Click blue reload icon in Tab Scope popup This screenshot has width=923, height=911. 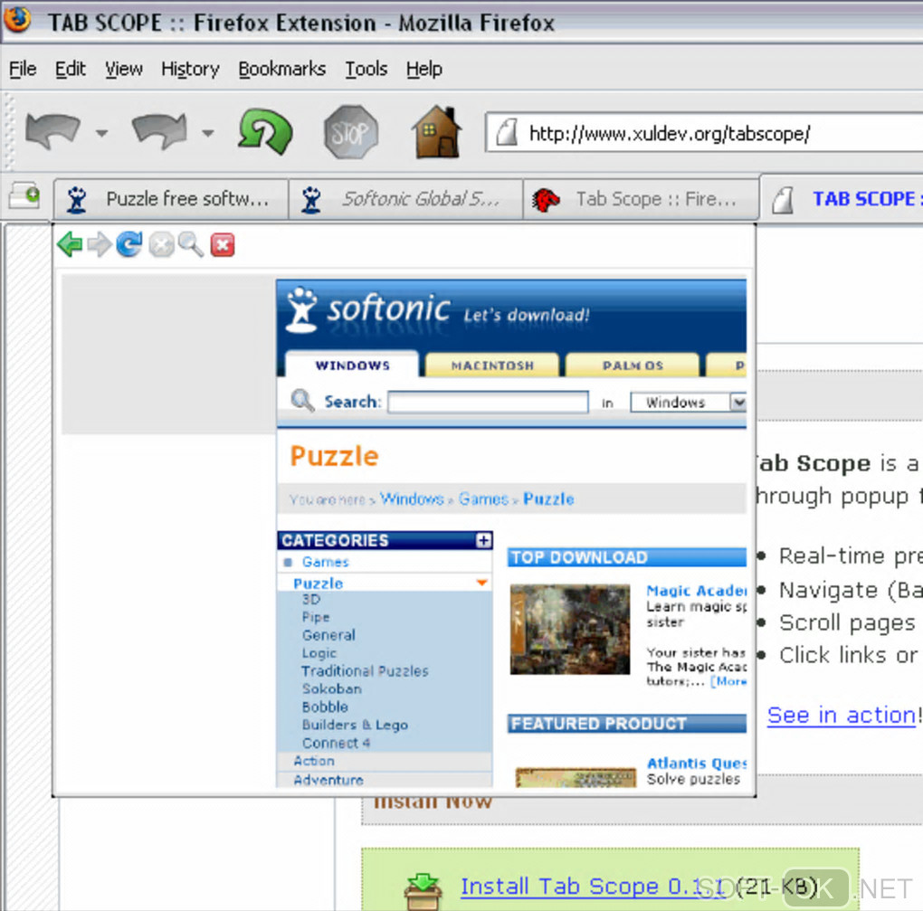[x=129, y=244]
